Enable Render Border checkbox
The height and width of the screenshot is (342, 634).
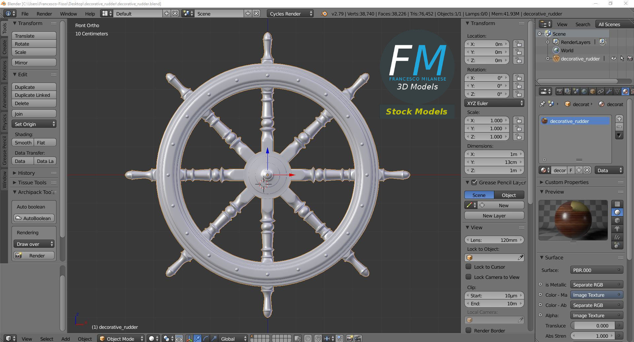pos(468,330)
